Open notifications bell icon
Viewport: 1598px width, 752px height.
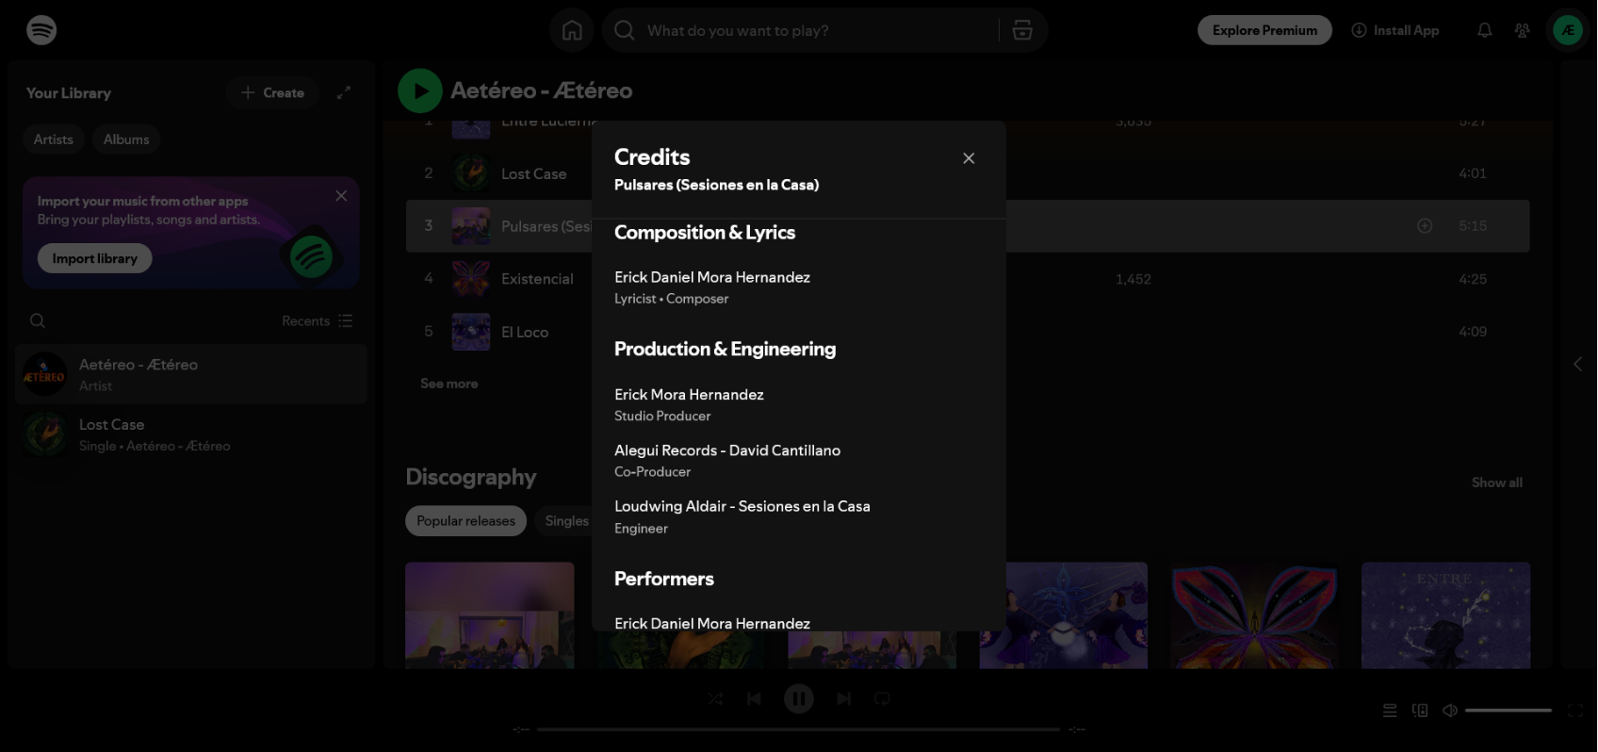(1484, 30)
